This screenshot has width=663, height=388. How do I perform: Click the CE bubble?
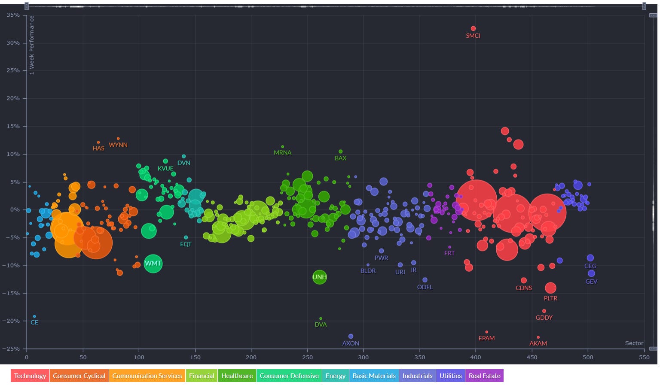click(34, 316)
